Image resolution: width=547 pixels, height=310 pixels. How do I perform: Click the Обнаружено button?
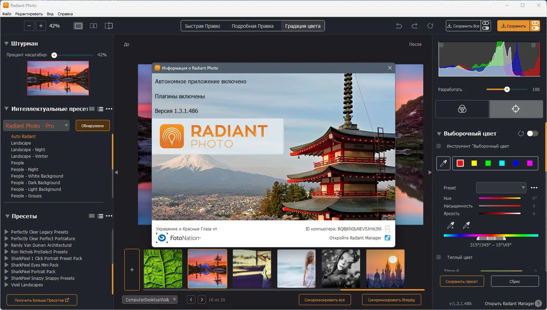[92, 126]
